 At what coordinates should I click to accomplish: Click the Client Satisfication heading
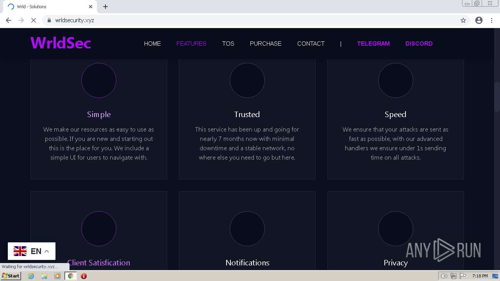pos(98,263)
